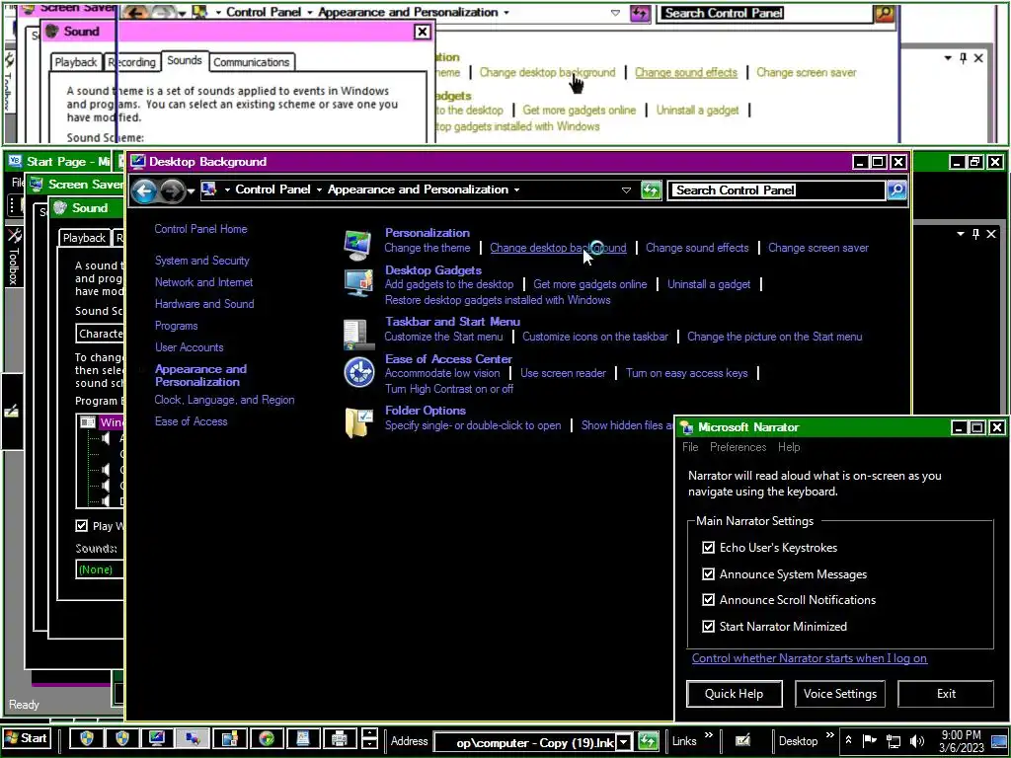The image size is (1011, 758).
Task: Switch to Playback tab in the dark Sound dialog
Action: (84, 237)
